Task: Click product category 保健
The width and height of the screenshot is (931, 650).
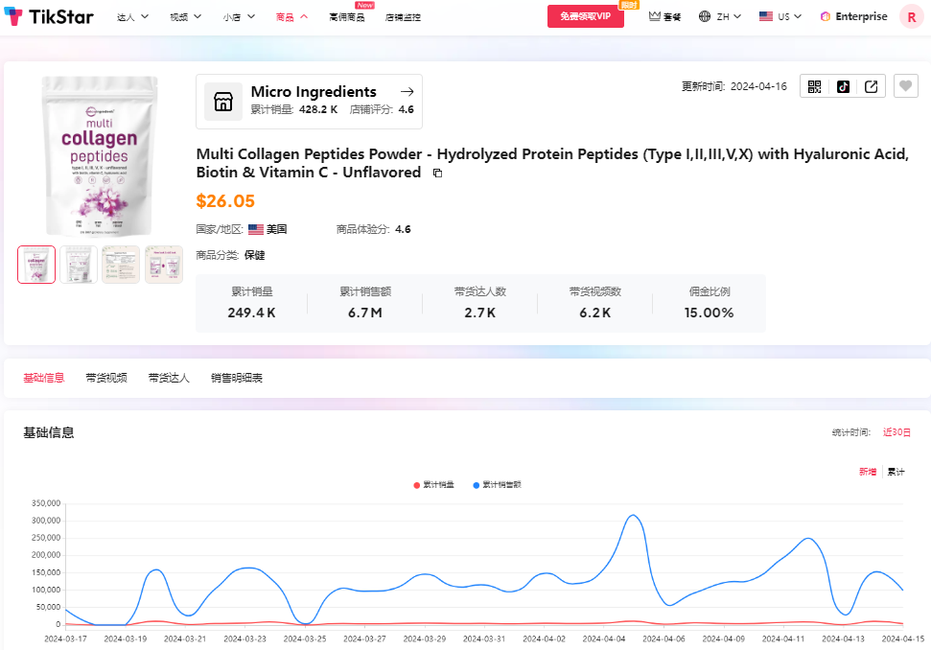Action: 255,255
